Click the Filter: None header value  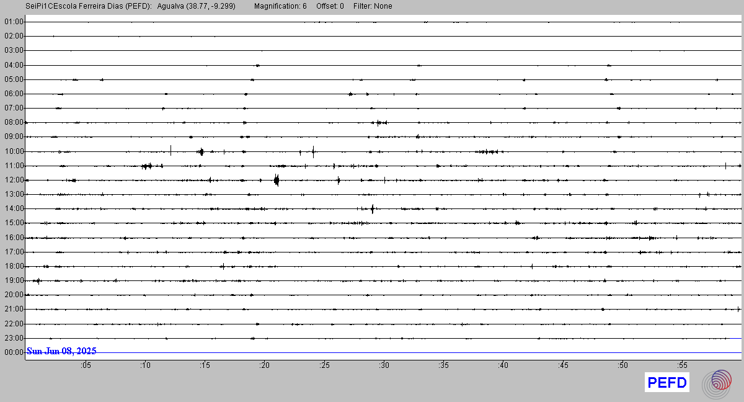373,6
